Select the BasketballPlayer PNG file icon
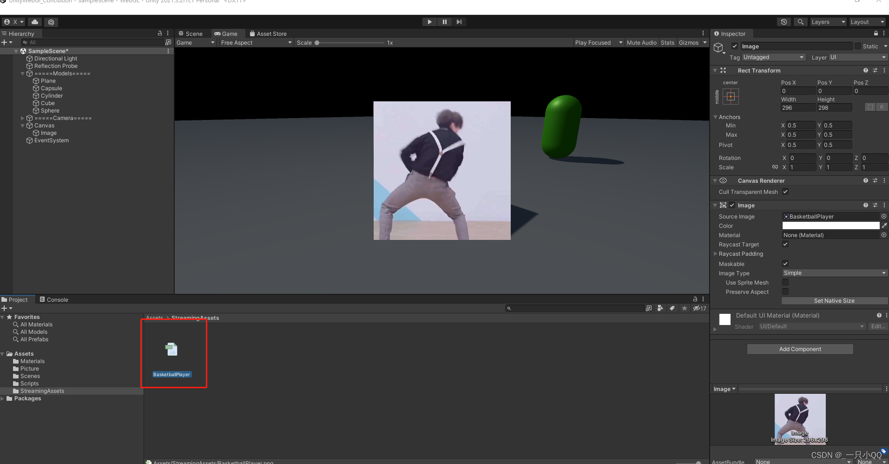Viewport: 889px width, 464px height. 171,349
